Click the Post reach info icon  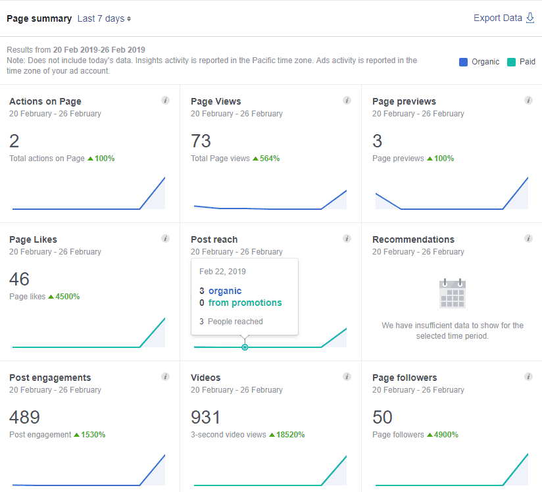pos(347,239)
